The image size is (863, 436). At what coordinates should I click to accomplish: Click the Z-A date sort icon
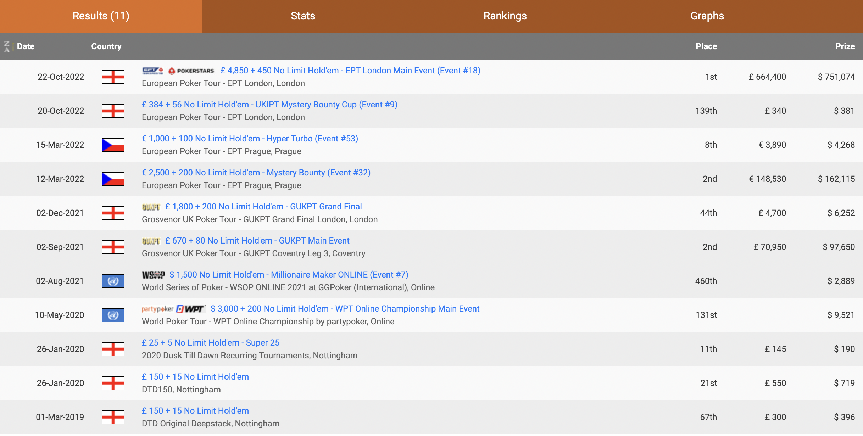click(7, 46)
